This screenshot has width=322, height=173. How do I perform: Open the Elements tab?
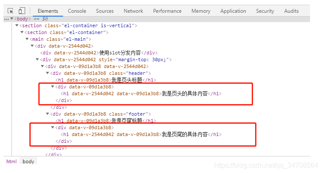48,11
